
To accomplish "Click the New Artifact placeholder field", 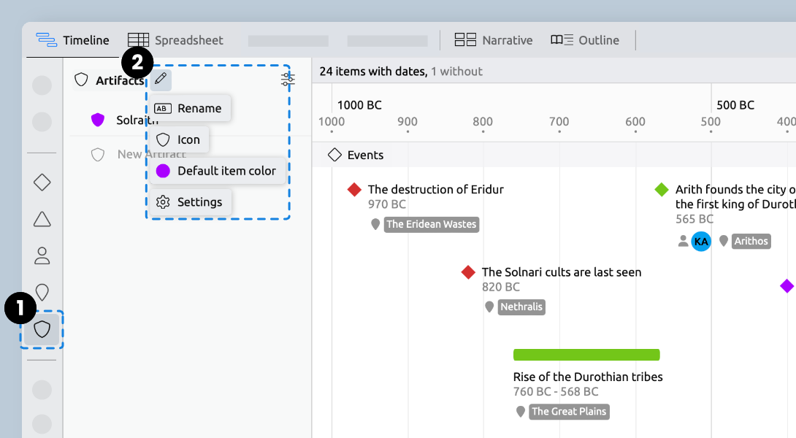I will 151,154.
